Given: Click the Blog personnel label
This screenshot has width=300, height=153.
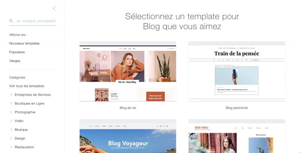Looking at the screenshot, I should 237,108.
